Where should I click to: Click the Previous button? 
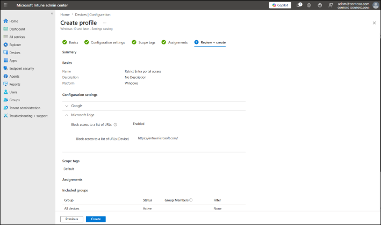[x=71, y=219]
